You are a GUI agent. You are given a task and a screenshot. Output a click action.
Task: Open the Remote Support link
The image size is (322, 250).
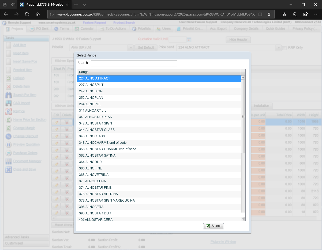19,23
